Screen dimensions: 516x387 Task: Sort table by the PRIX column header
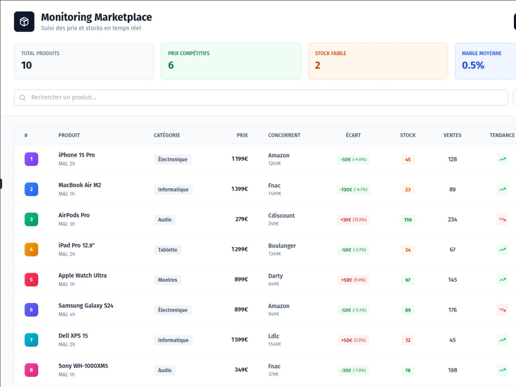[x=242, y=135]
